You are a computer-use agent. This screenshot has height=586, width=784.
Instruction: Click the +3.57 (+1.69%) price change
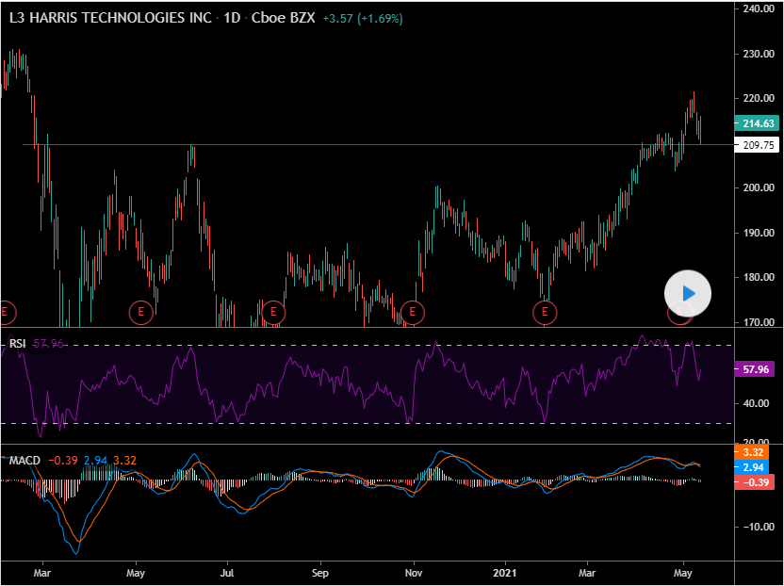click(363, 19)
